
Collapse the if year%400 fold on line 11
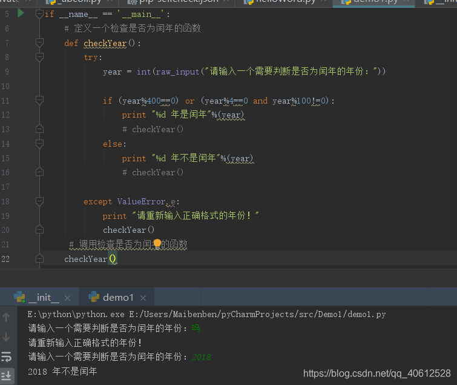pyautogui.click(x=39, y=101)
